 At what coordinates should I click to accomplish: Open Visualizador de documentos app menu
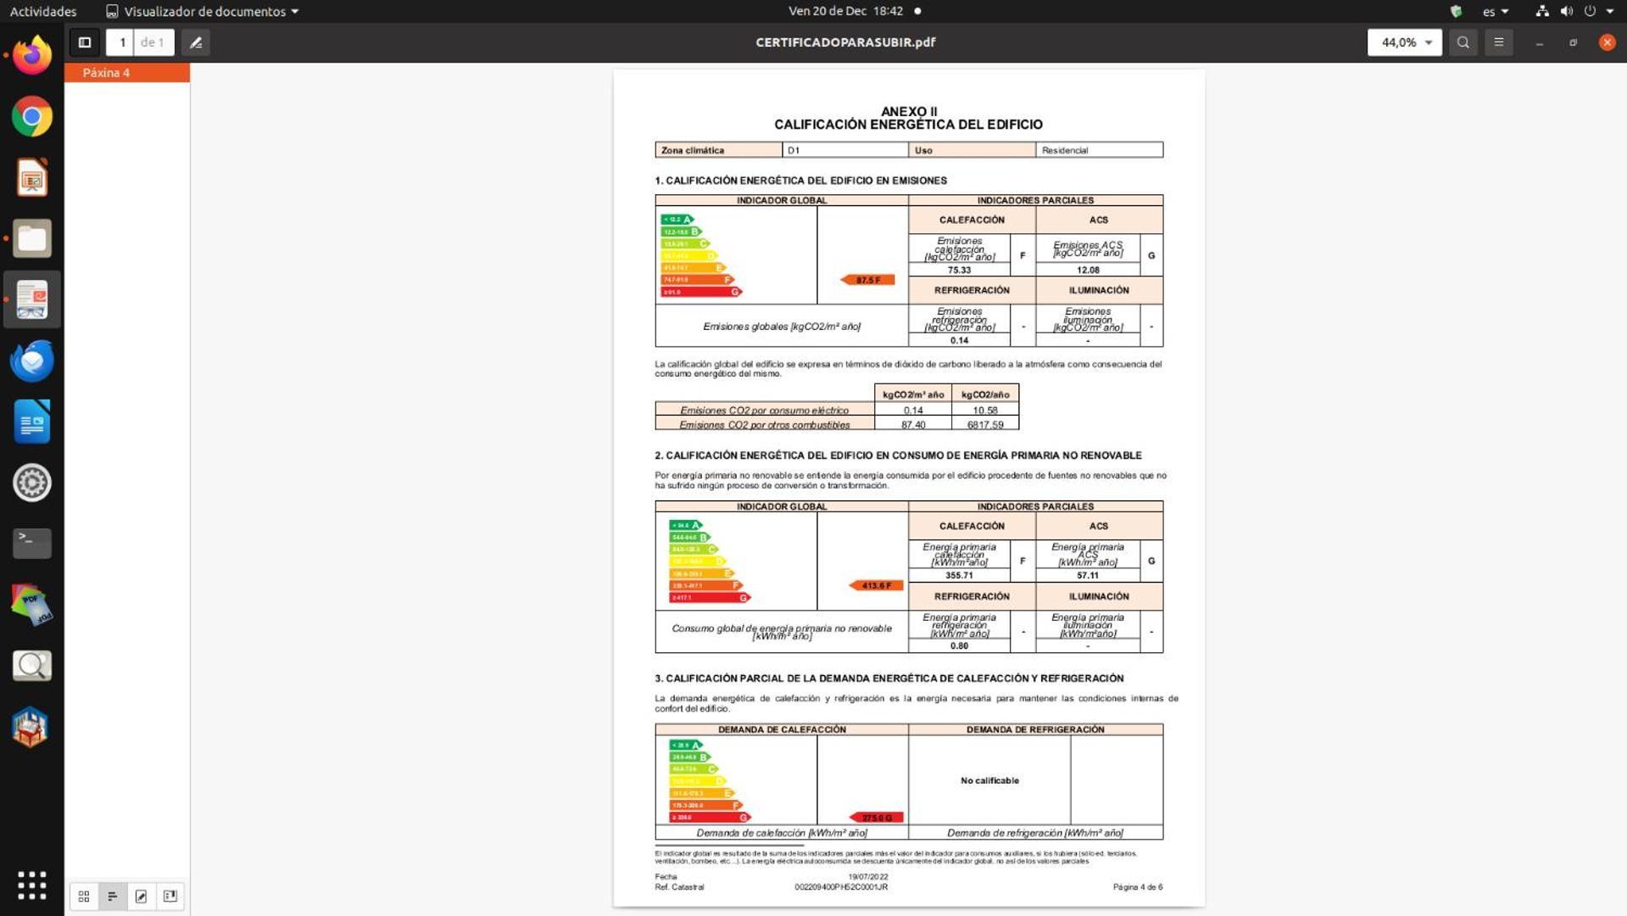[202, 11]
